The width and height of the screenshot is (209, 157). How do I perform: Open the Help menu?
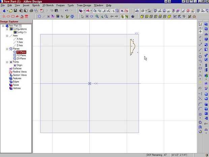click(x=109, y=5)
